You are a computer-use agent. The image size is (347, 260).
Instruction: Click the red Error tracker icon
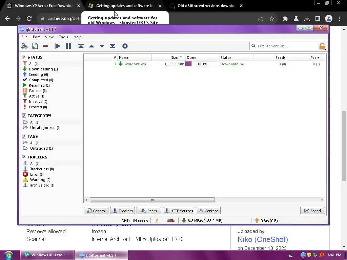pos(25,174)
